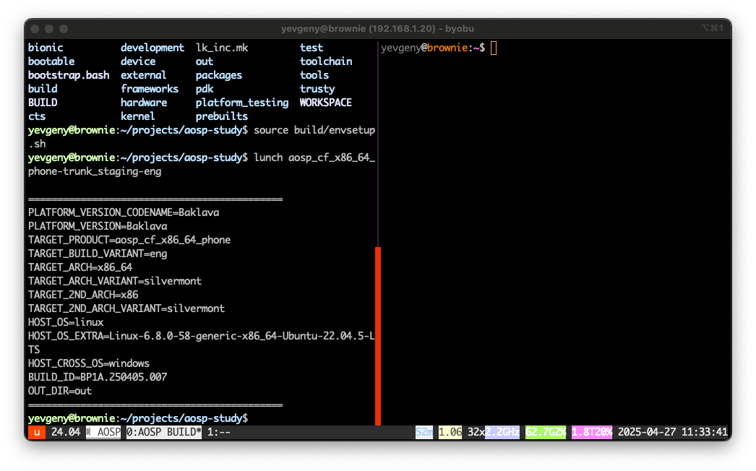Click the HOST_CROSS_OS=windows line
Viewport: 756px width, 471px height.
point(89,363)
